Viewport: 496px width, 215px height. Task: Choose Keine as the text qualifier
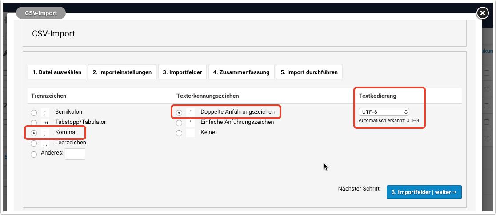click(x=179, y=133)
